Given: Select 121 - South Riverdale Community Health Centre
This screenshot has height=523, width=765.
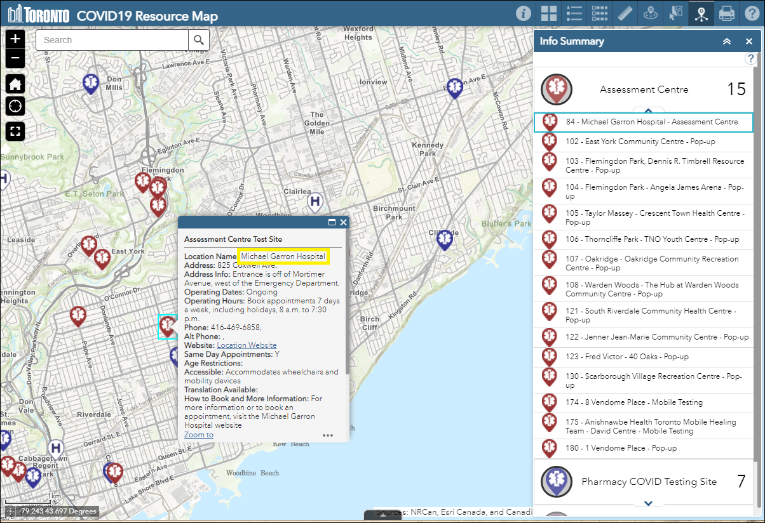Looking at the screenshot, I should pos(644,315).
